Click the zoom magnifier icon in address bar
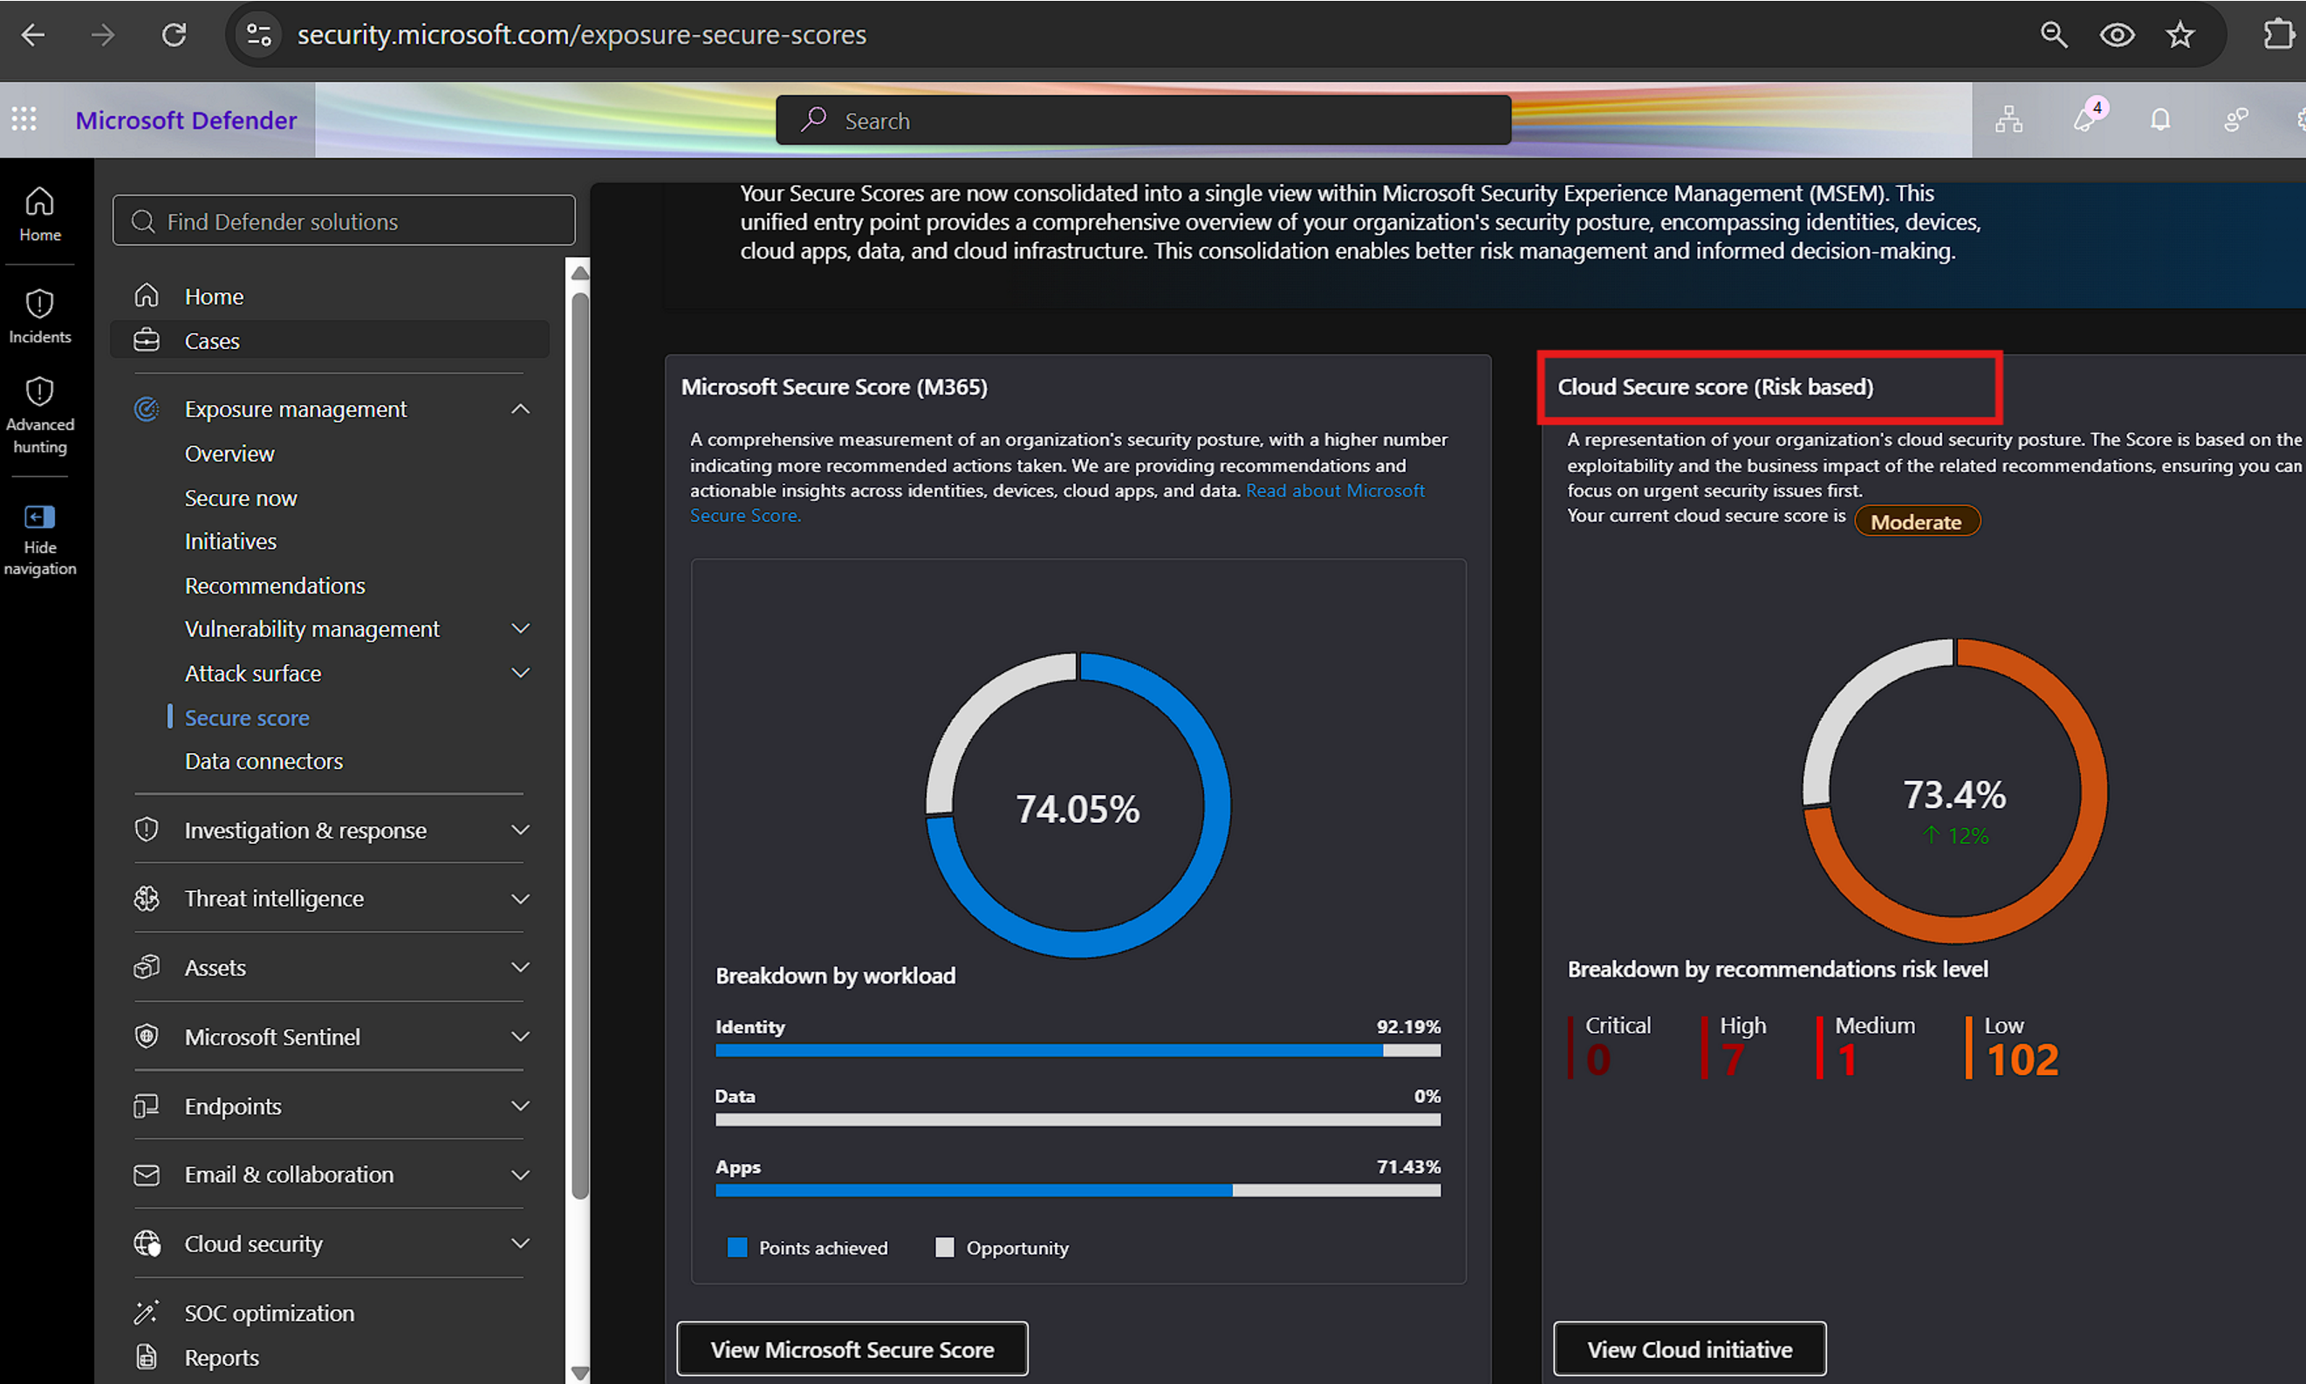The height and width of the screenshot is (1384, 2306). [x=2054, y=36]
